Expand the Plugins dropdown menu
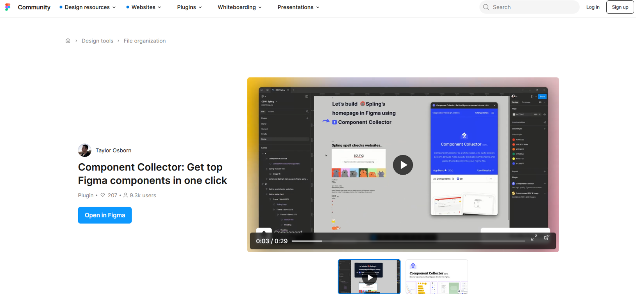Image resolution: width=636 pixels, height=297 pixels. (x=189, y=7)
